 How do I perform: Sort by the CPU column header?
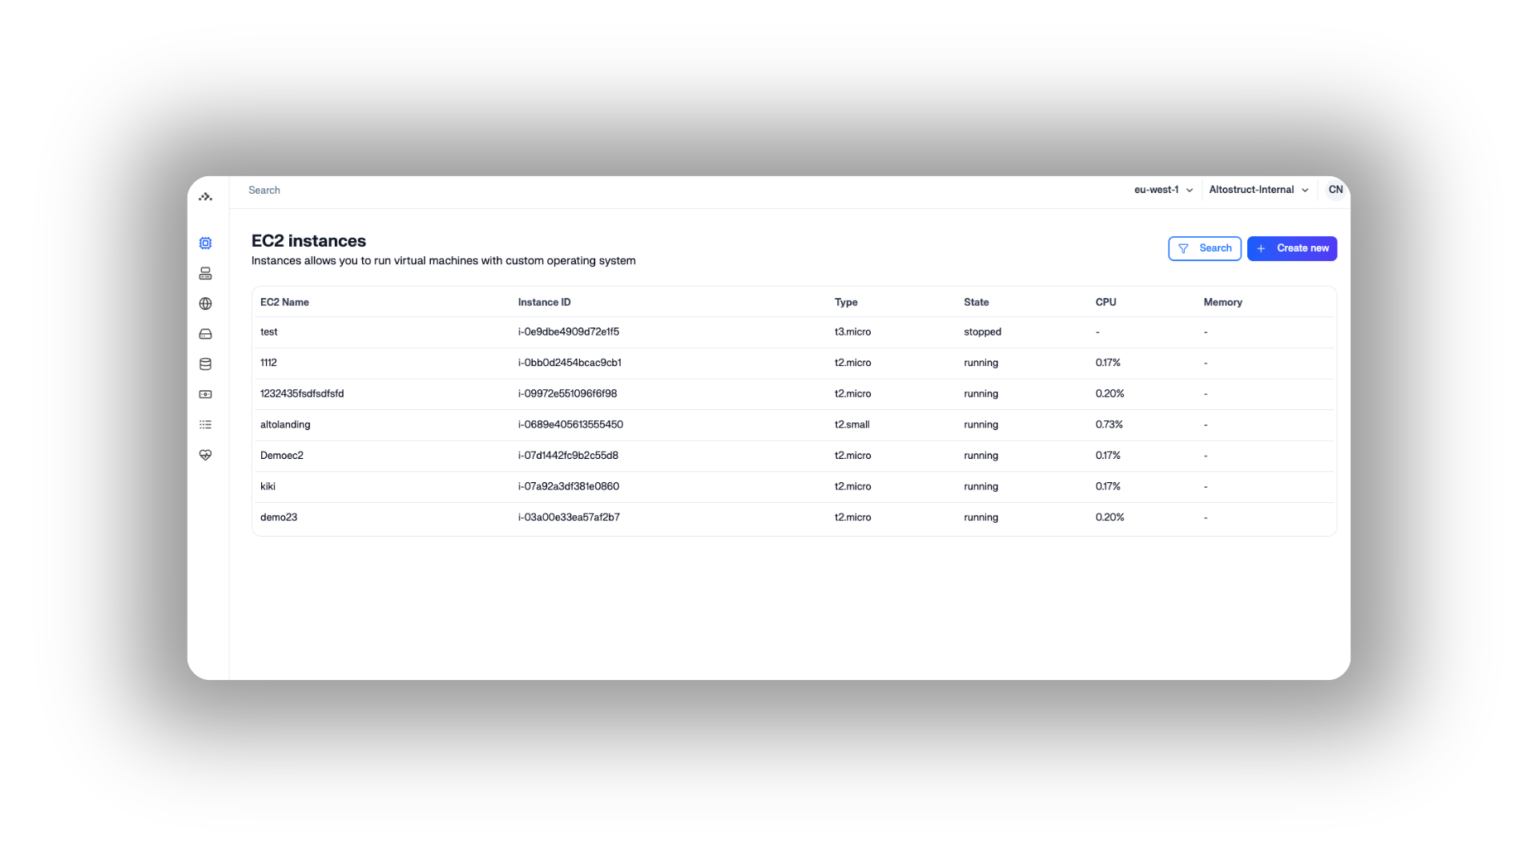[x=1105, y=302]
